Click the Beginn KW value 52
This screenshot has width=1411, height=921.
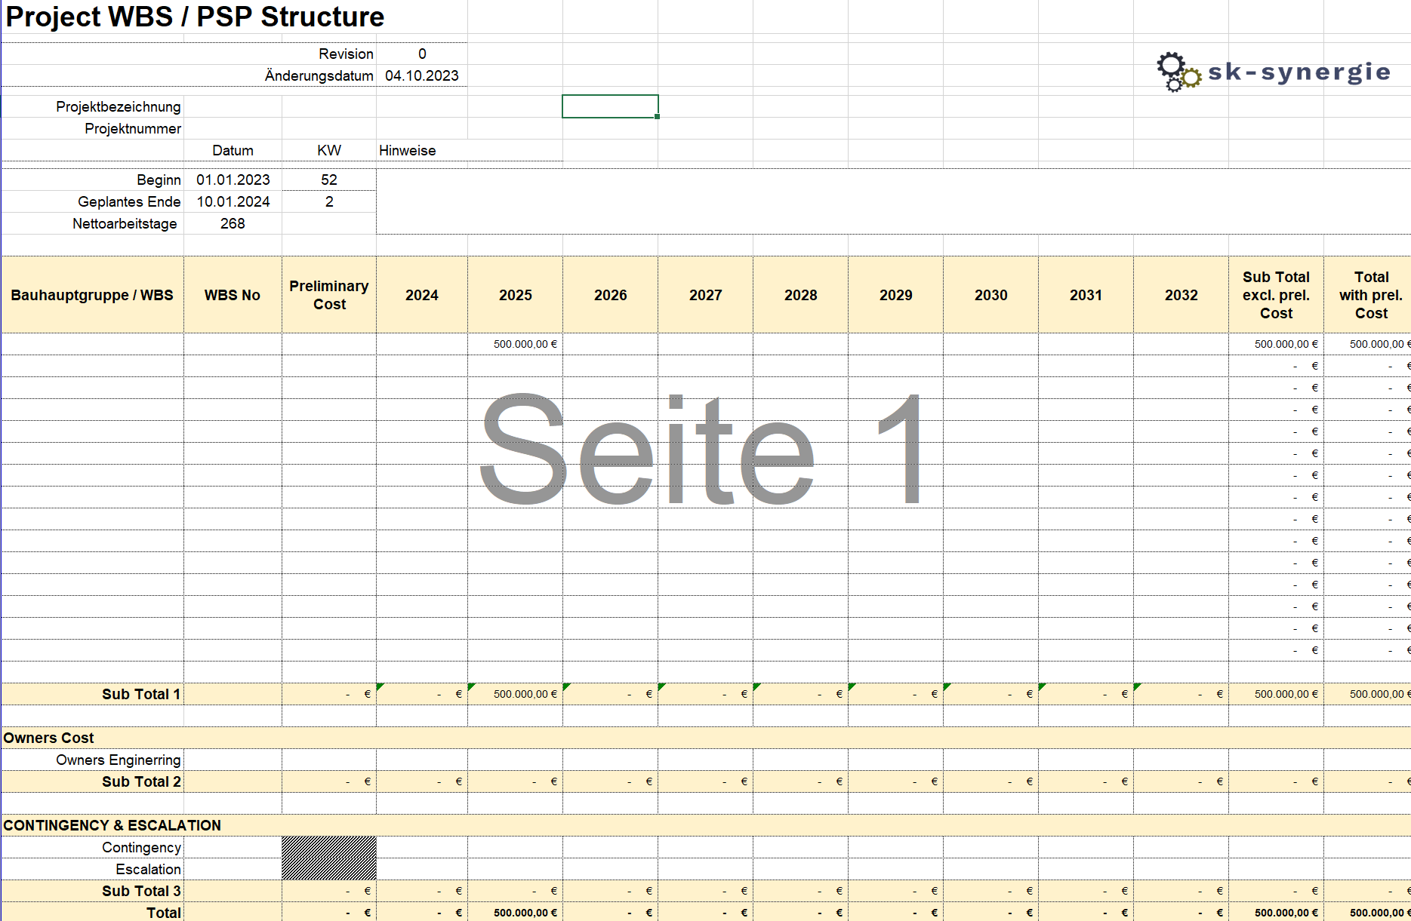pos(329,180)
